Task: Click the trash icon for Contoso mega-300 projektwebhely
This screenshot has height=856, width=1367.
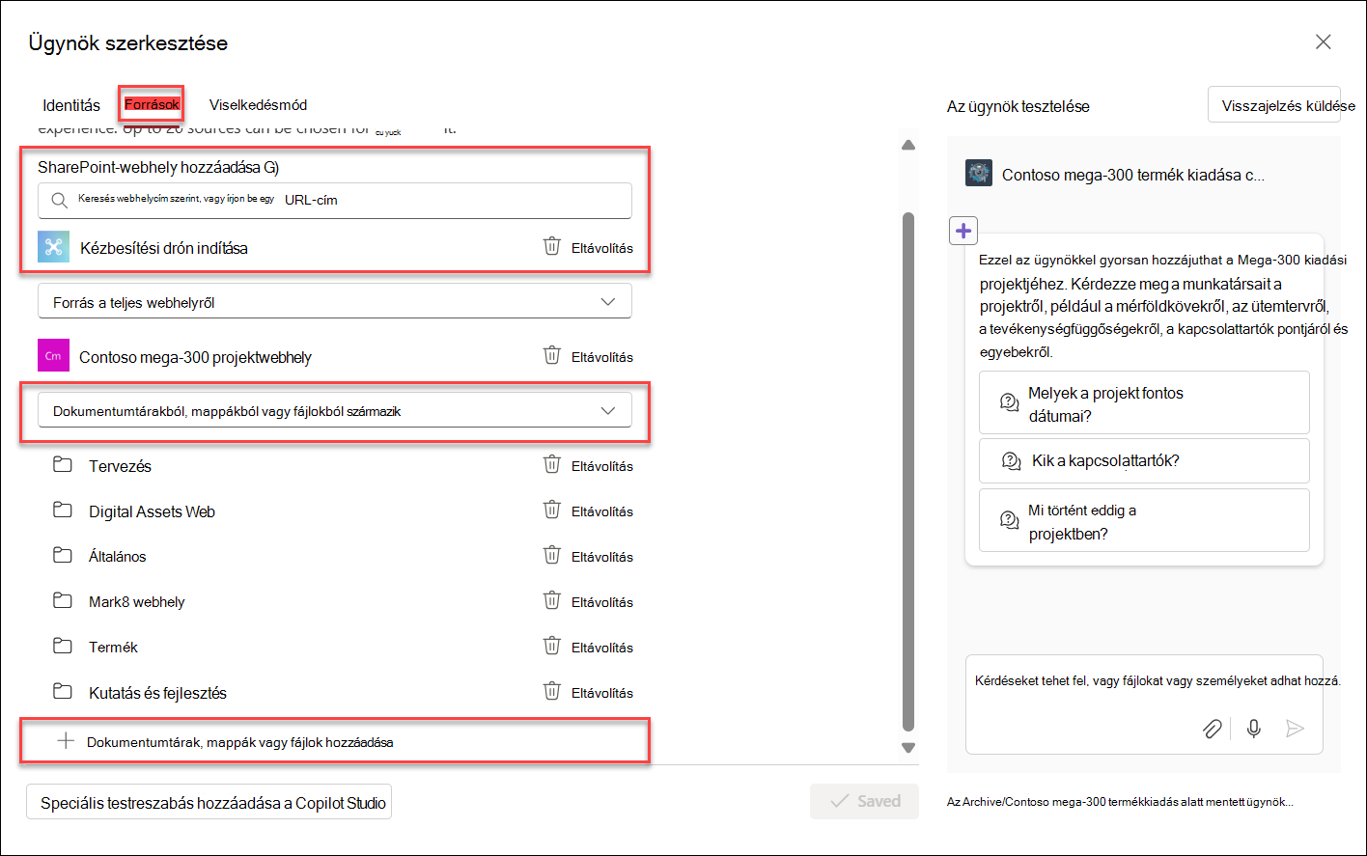Action: pyautogui.click(x=551, y=355)
